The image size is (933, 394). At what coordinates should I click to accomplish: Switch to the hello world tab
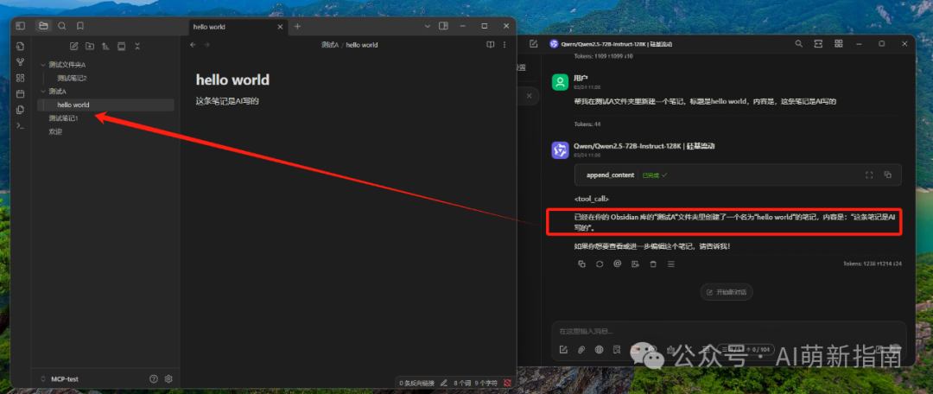point(238,27)
